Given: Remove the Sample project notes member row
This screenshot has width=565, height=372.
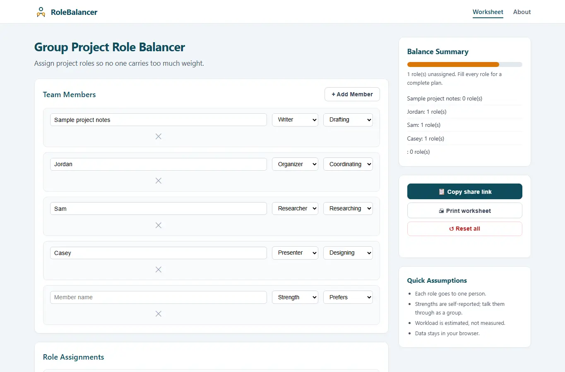Looking at the screenshot, I should coord(158,136).
